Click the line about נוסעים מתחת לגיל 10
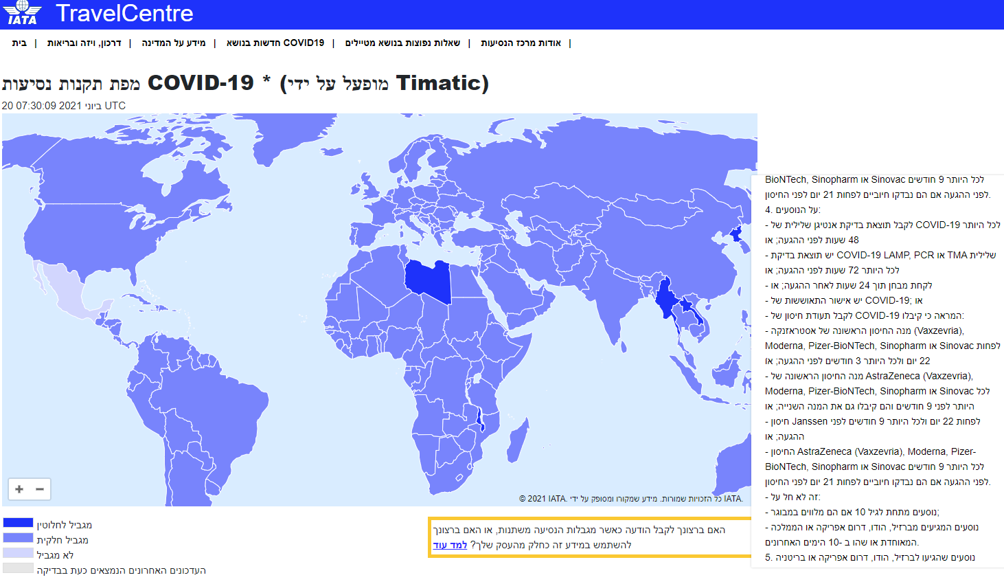The width and height of the screenshot is (1004, 584). point(852,512)
